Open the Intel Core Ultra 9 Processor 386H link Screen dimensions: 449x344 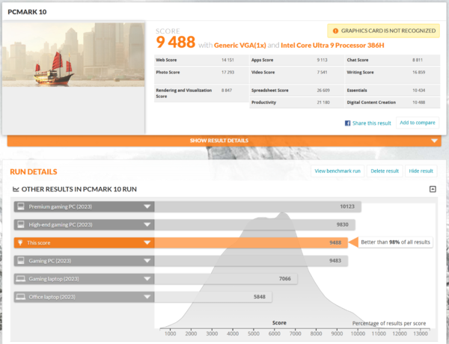tap(332, 45)
